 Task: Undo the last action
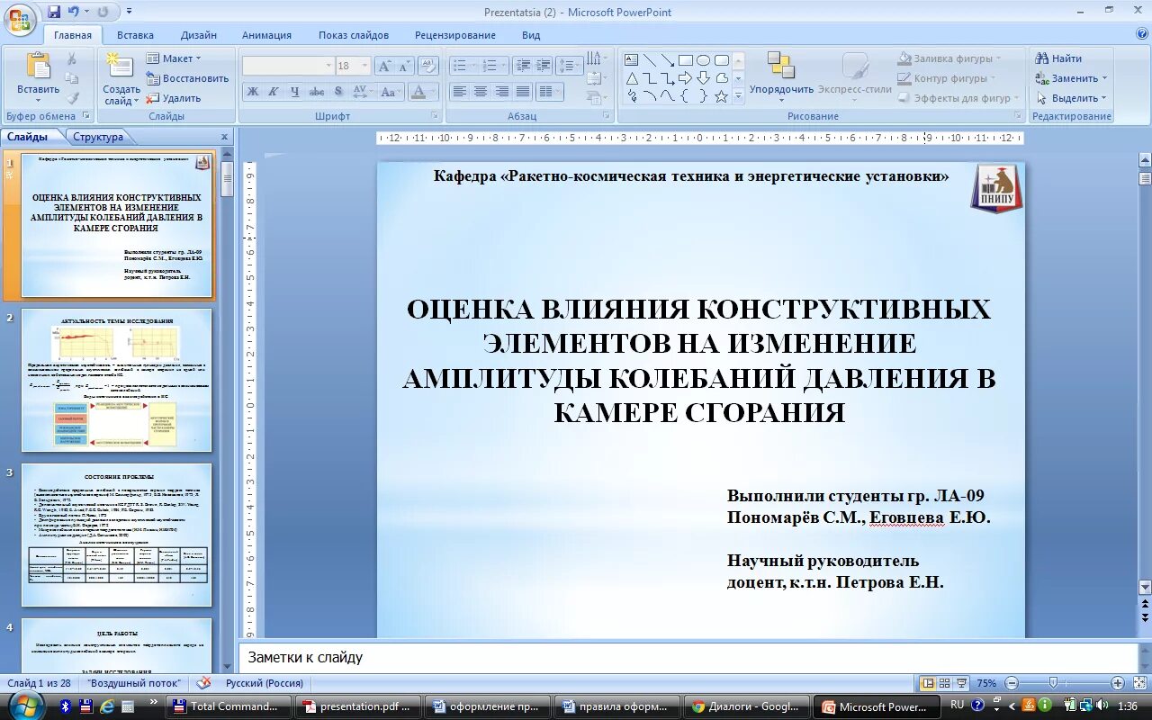(x=74, y=12)
